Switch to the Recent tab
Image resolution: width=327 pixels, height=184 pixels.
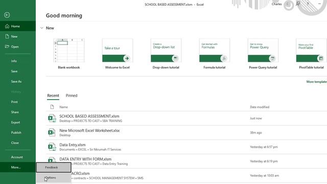click(53, 96)
